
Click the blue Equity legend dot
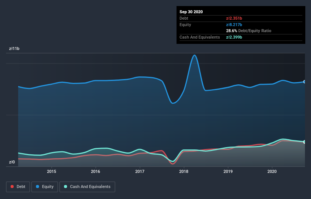38,187
